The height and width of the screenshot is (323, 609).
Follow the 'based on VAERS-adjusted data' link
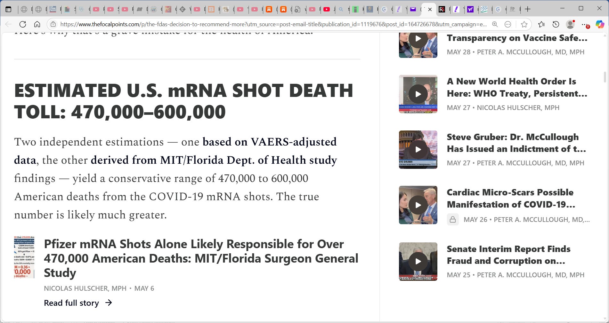270,142
